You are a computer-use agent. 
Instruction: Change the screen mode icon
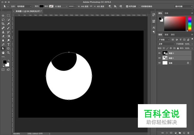pos(8,70)
